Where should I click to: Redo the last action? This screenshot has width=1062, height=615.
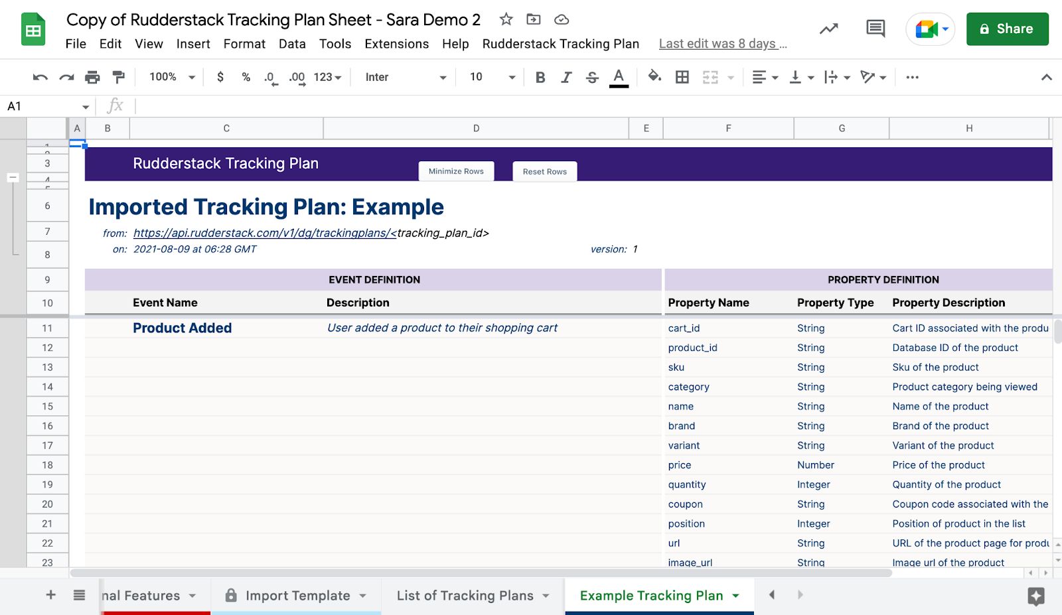66,77
